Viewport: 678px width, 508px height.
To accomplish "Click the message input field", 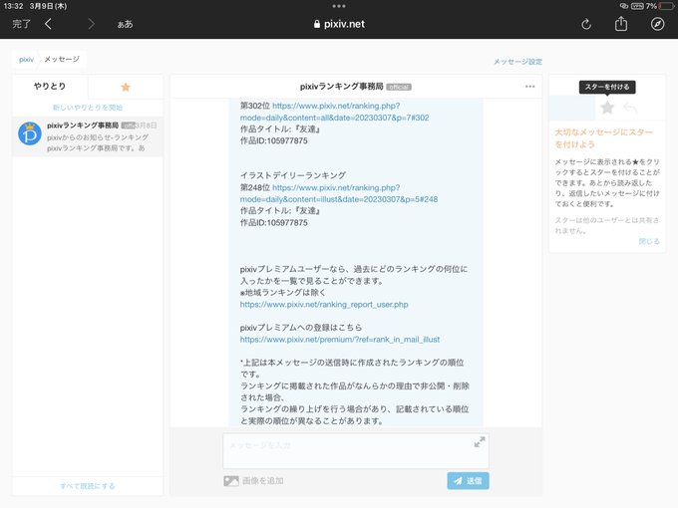I will click(355, 451).
